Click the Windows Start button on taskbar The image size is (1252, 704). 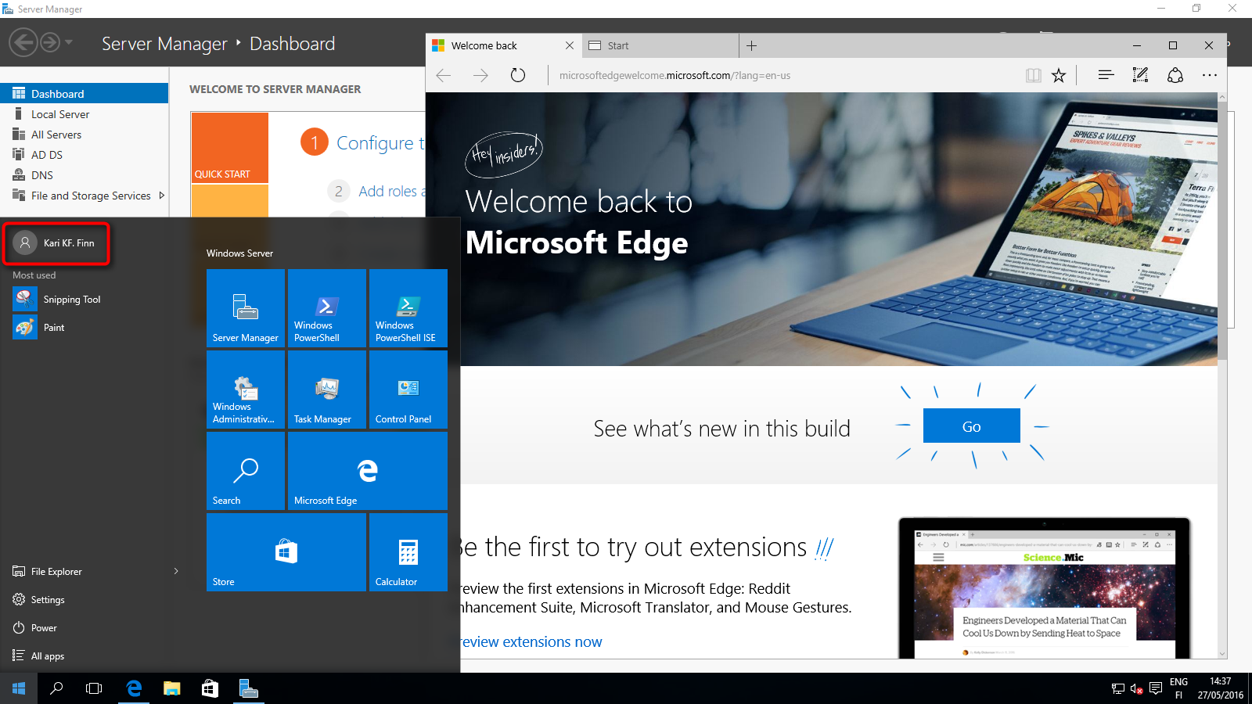click(x=19, y=688)
